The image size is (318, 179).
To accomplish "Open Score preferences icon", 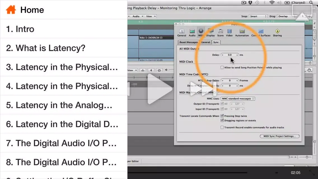I will (221, 33).
